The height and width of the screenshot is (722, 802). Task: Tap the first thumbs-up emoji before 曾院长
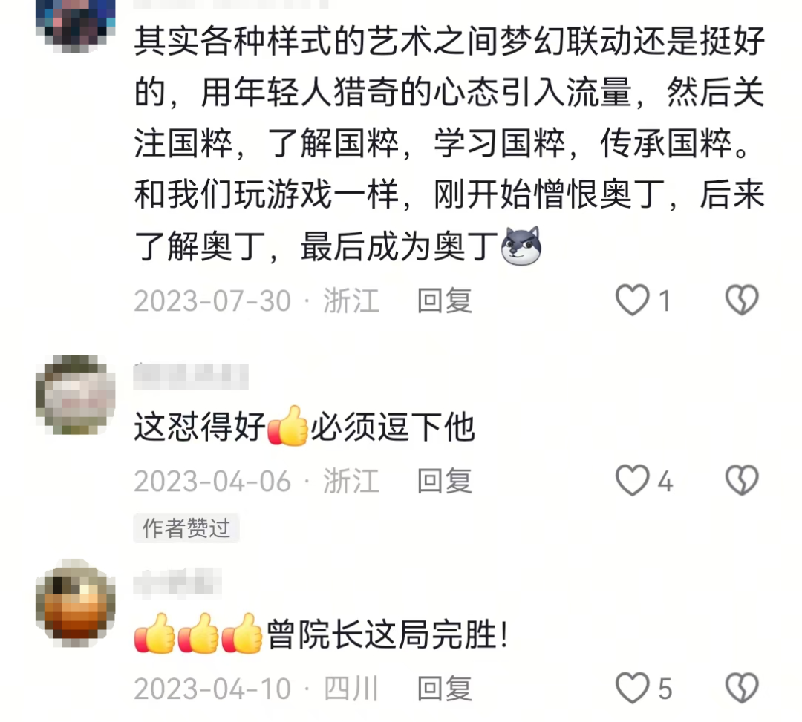[154, 634]
